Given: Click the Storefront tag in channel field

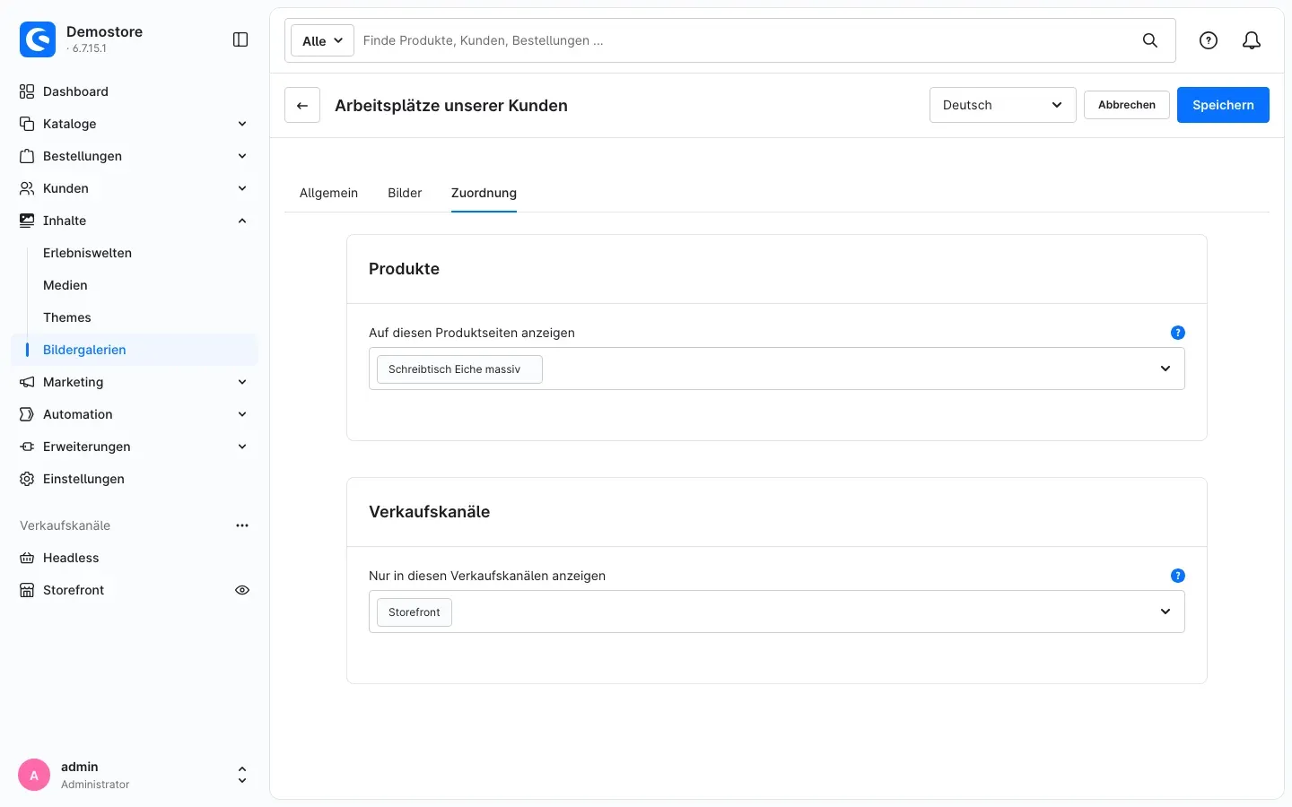Looking at the screenshot, I should 415,612.
